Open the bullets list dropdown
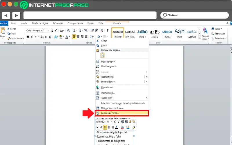232x145 pixels. [77, 31]
